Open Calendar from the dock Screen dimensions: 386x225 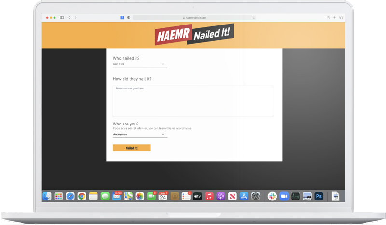[163, 196]
